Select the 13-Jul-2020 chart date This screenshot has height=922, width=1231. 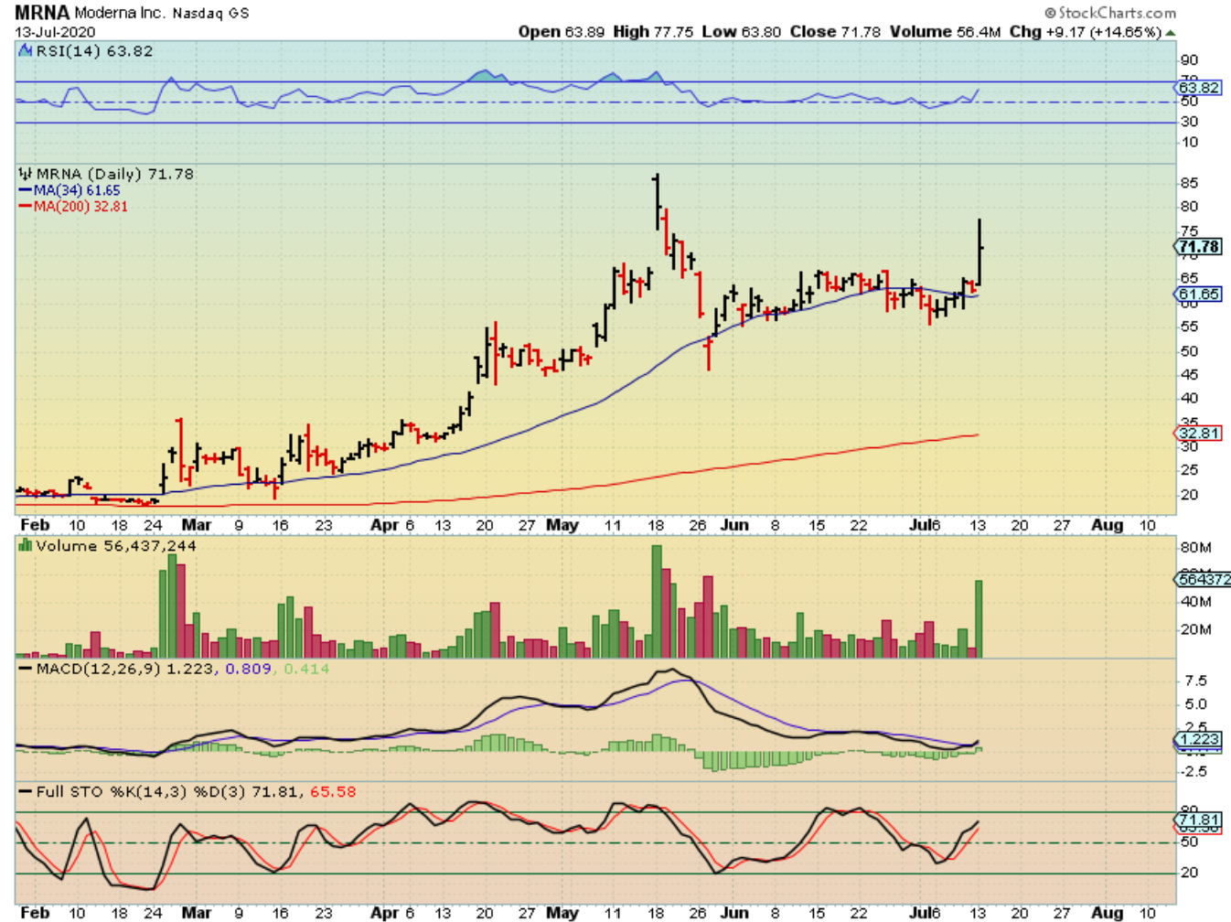pyautogui.click(x=55, y=32)
